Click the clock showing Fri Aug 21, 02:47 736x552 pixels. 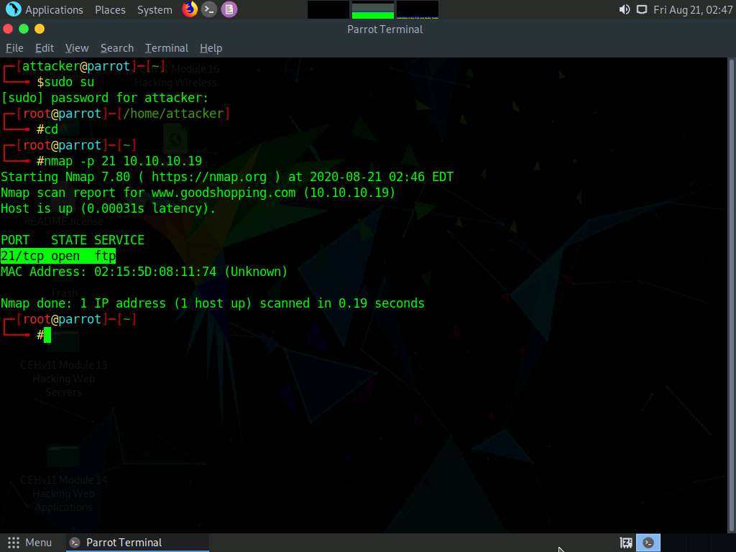(x=693, y=10)
